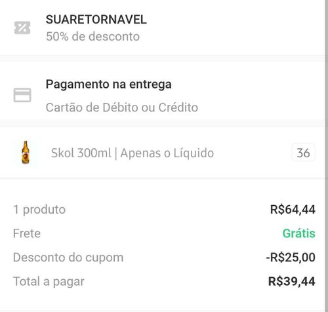This screenshot has height=312, width=328.
Task: Tap the divider between coupon and payment sections
Action: pyautogui.click(x=162, y=58)
